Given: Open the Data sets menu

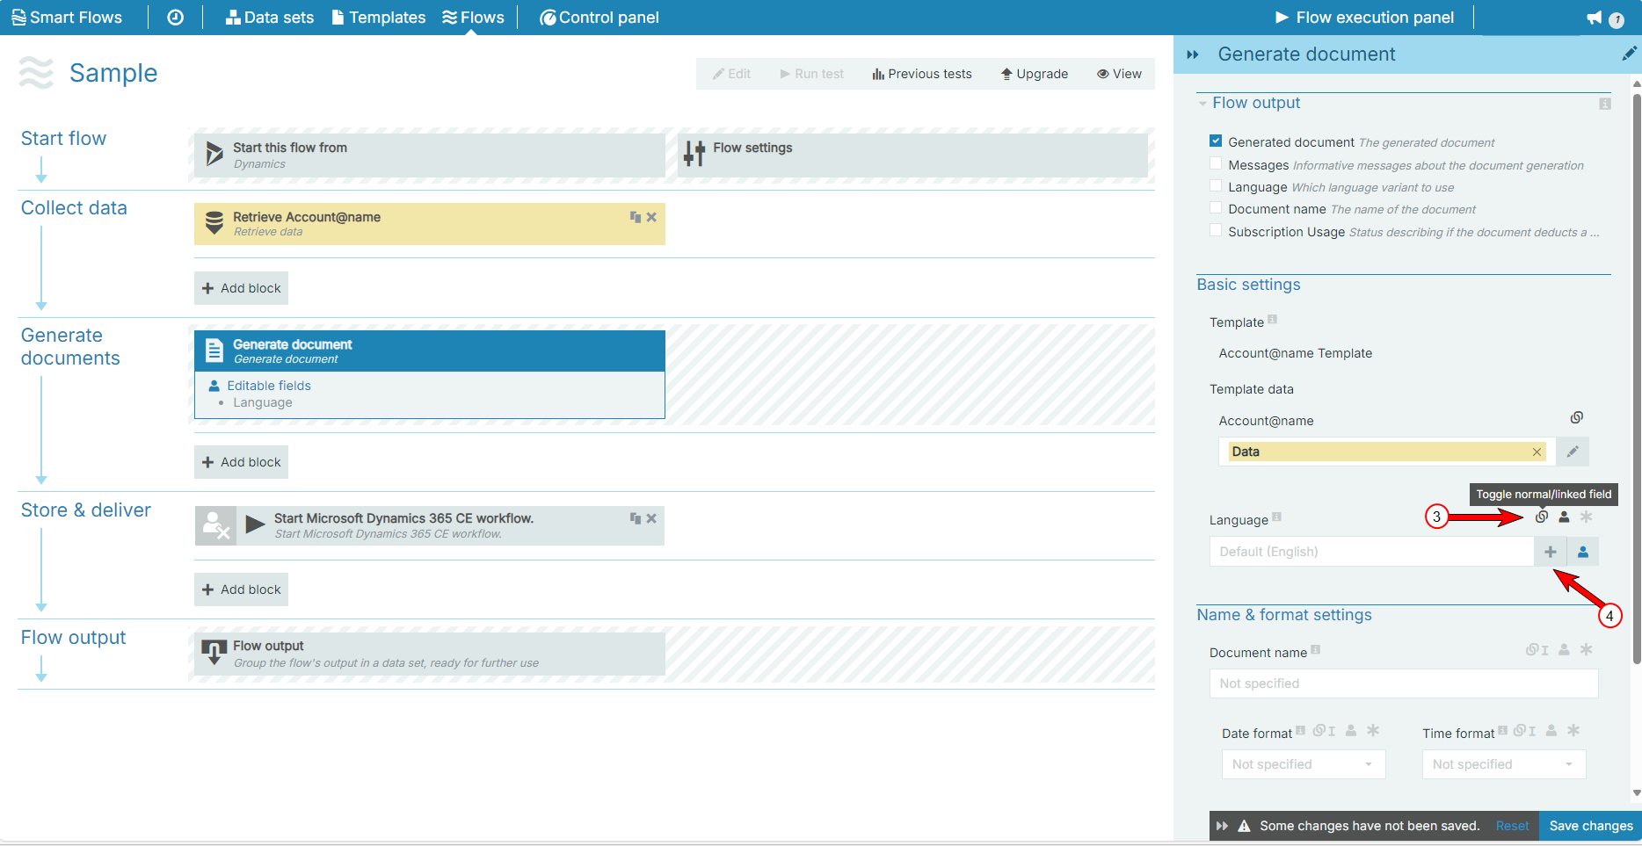Looking at the screenshot, I should tap(270, 18).
